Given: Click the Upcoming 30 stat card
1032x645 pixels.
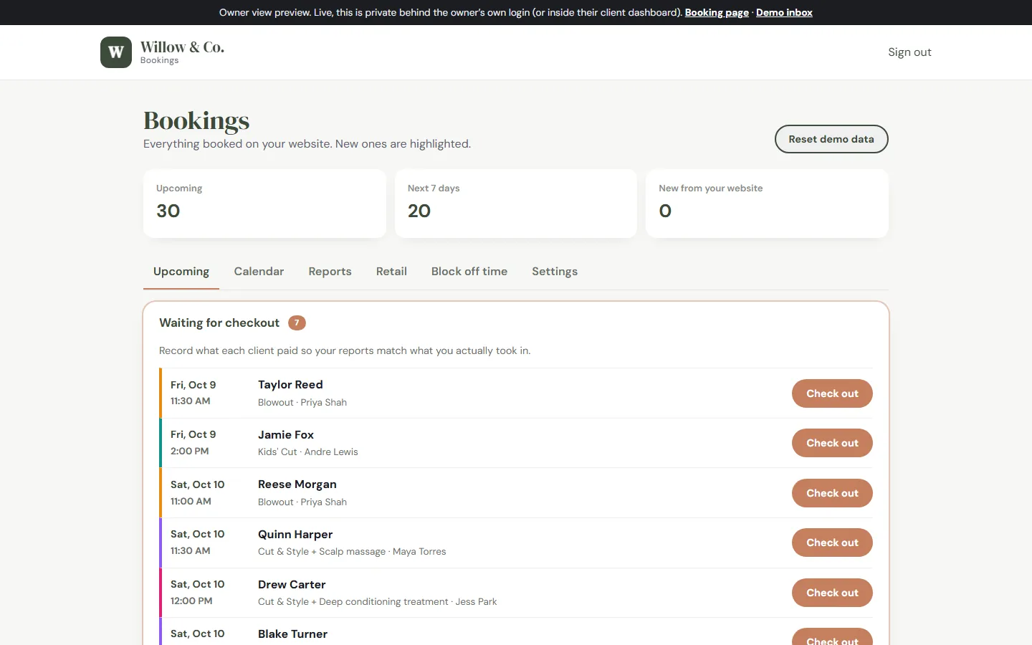Looking at the screenshot, I should click(264, 204).
